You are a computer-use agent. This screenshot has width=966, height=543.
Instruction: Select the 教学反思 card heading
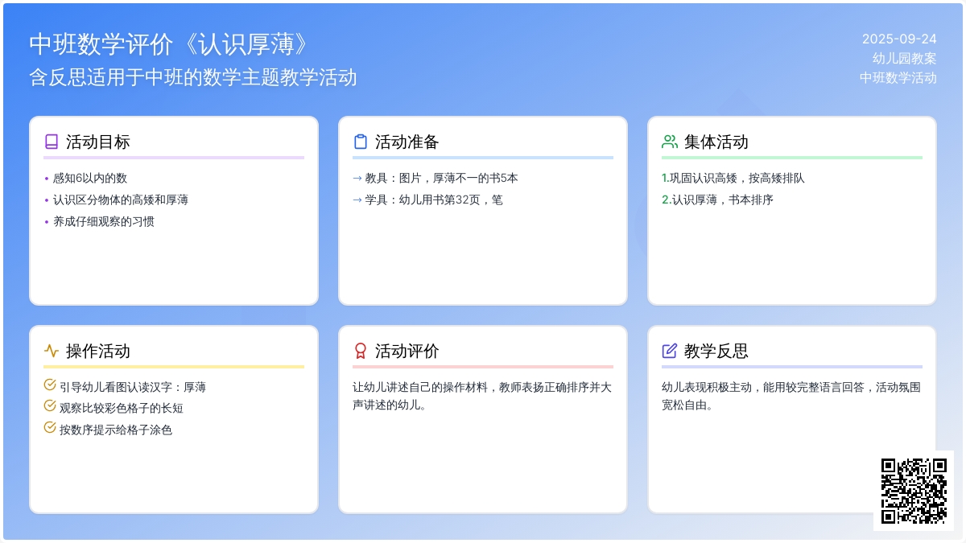coord(716,351)
